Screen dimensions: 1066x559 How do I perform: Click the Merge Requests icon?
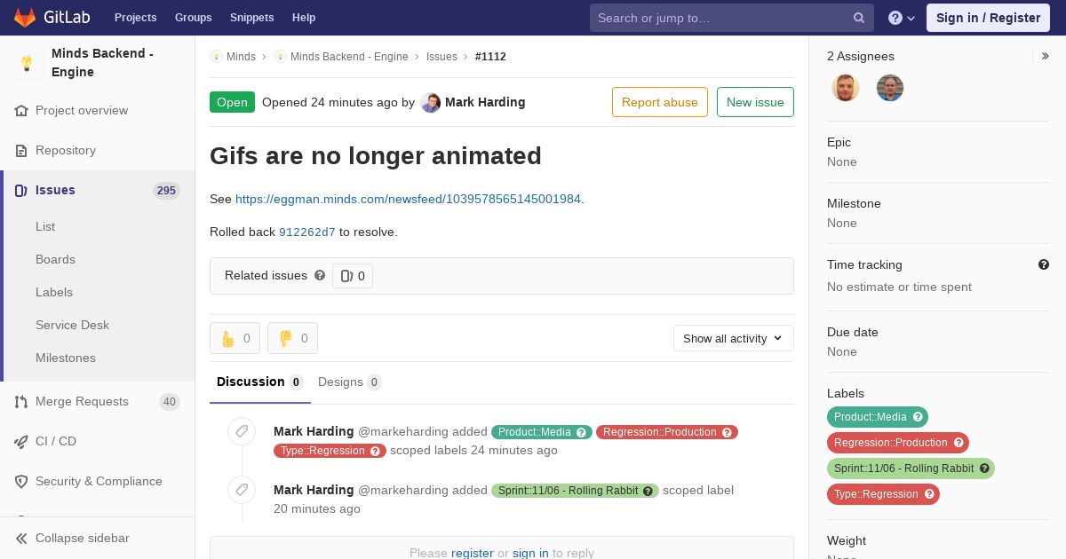pos(21,402)
